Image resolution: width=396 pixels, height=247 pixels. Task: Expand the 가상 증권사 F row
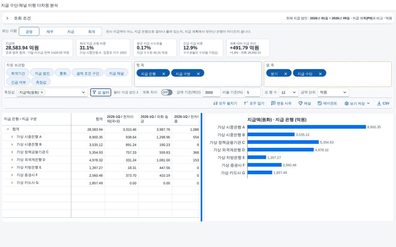point(12,175)
